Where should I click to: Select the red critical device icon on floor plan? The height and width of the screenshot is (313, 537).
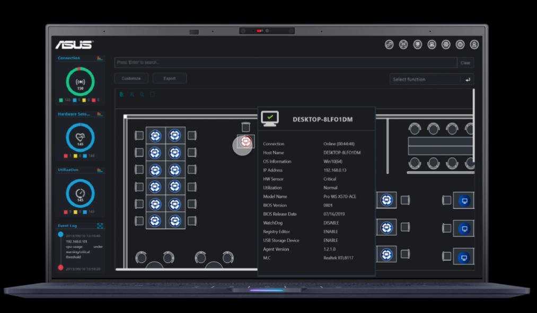coord(245,141)
